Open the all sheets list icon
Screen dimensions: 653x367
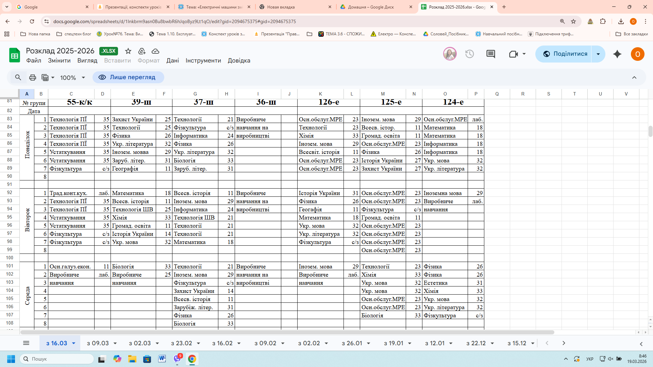26,343
